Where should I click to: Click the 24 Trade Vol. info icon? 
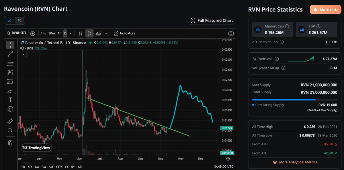277,59
